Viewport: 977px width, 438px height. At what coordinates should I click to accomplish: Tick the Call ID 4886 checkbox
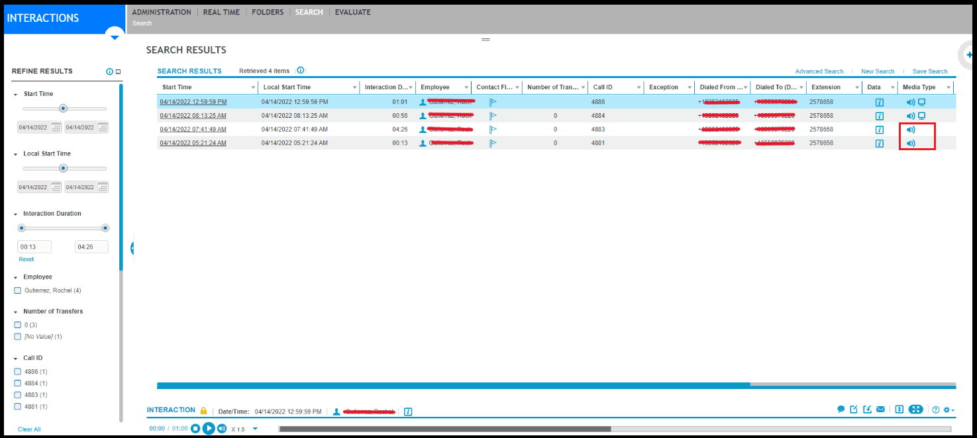[x=18, y=372]
